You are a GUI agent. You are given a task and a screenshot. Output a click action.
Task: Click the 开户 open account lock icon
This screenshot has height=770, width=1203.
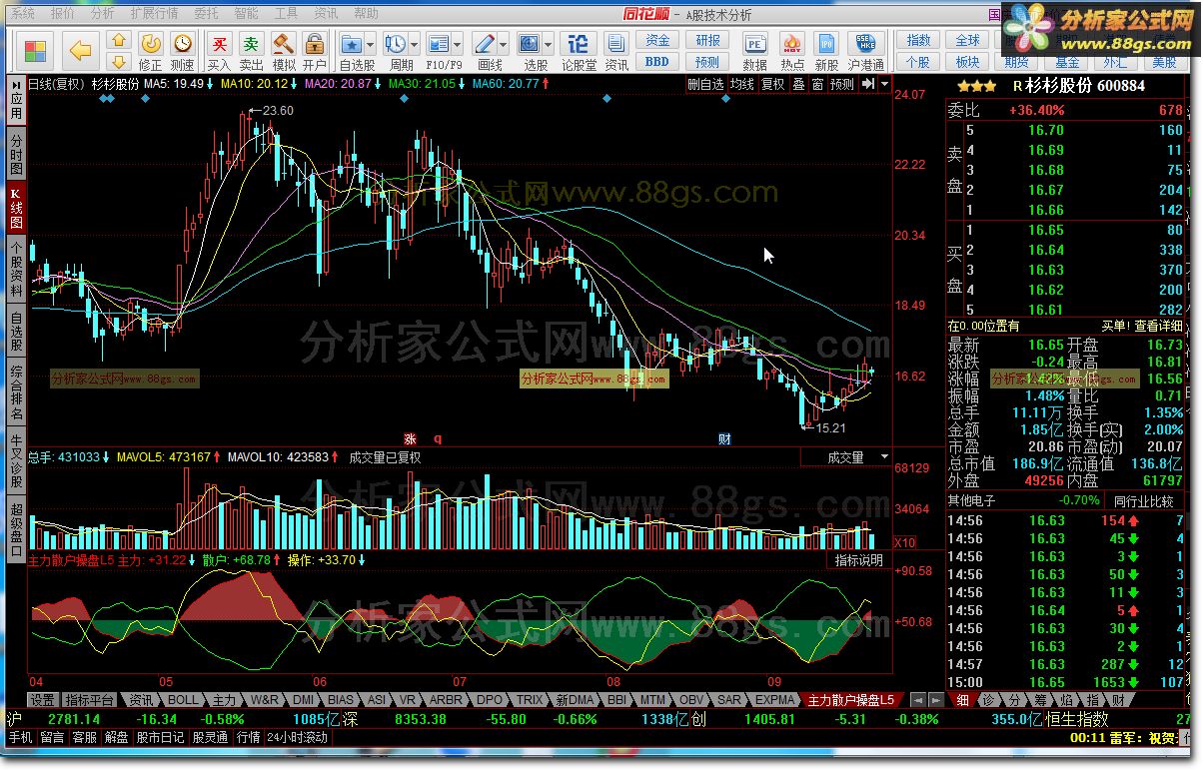(314, 51)
